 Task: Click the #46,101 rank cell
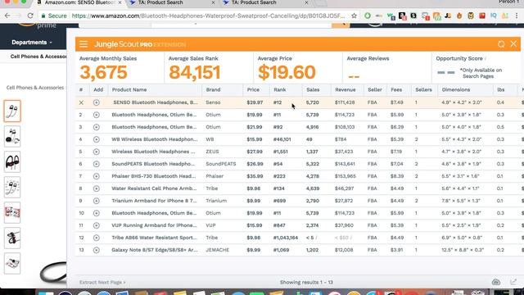[x=282, y=139]
